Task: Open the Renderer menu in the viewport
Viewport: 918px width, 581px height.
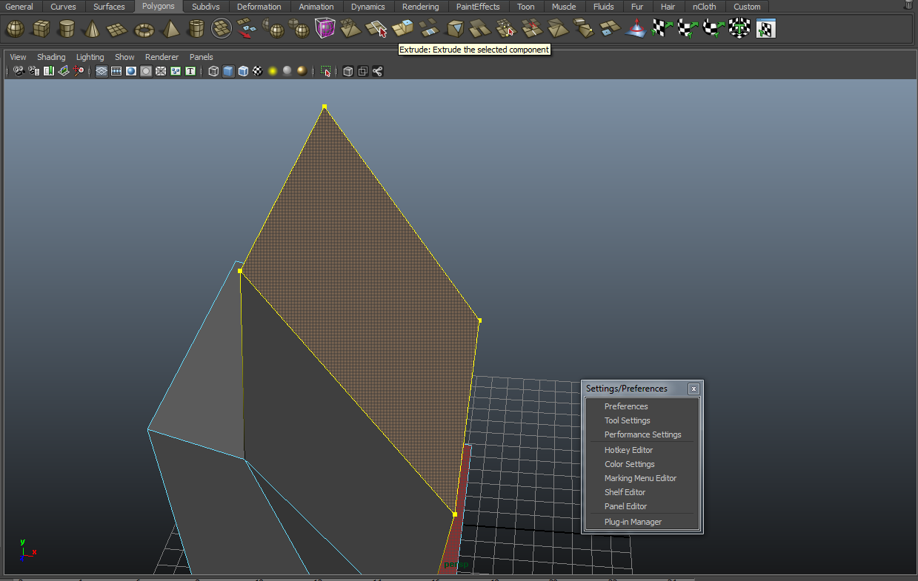Action: [162, 56]
